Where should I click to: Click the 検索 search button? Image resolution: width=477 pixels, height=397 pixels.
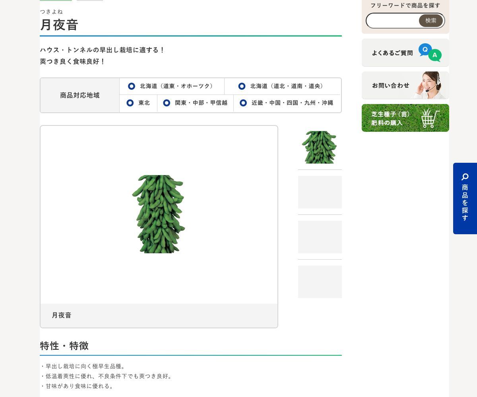coord(431,21)
